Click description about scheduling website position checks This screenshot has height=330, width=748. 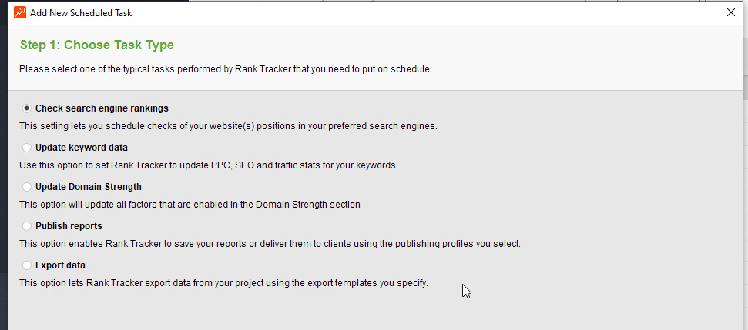point(228,126)
